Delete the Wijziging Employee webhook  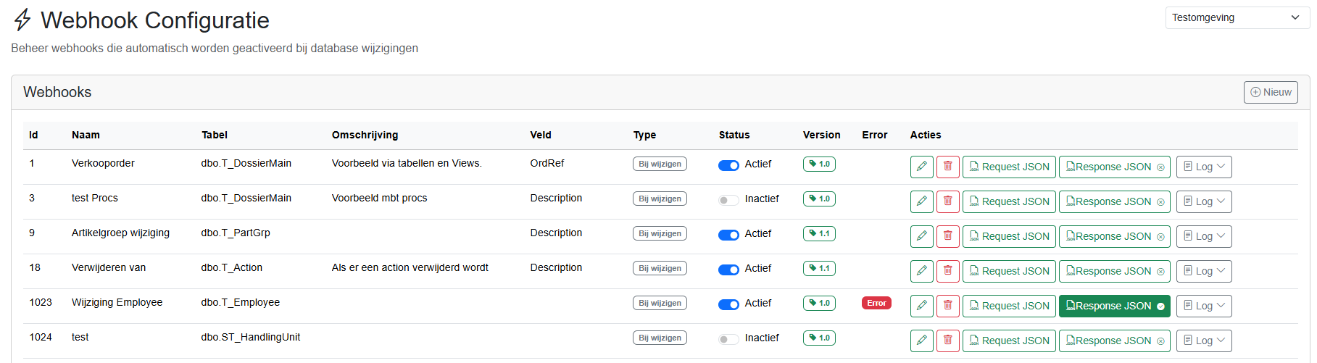pos(947,306)
